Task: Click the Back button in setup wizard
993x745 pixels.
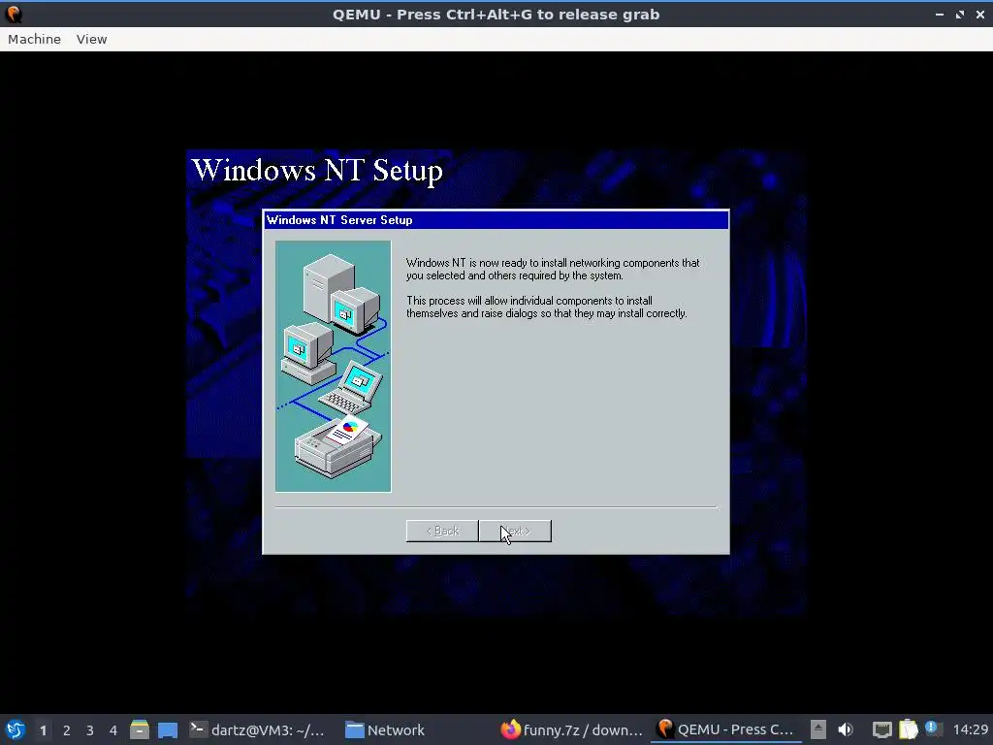Action: click(x=442, y=531)
